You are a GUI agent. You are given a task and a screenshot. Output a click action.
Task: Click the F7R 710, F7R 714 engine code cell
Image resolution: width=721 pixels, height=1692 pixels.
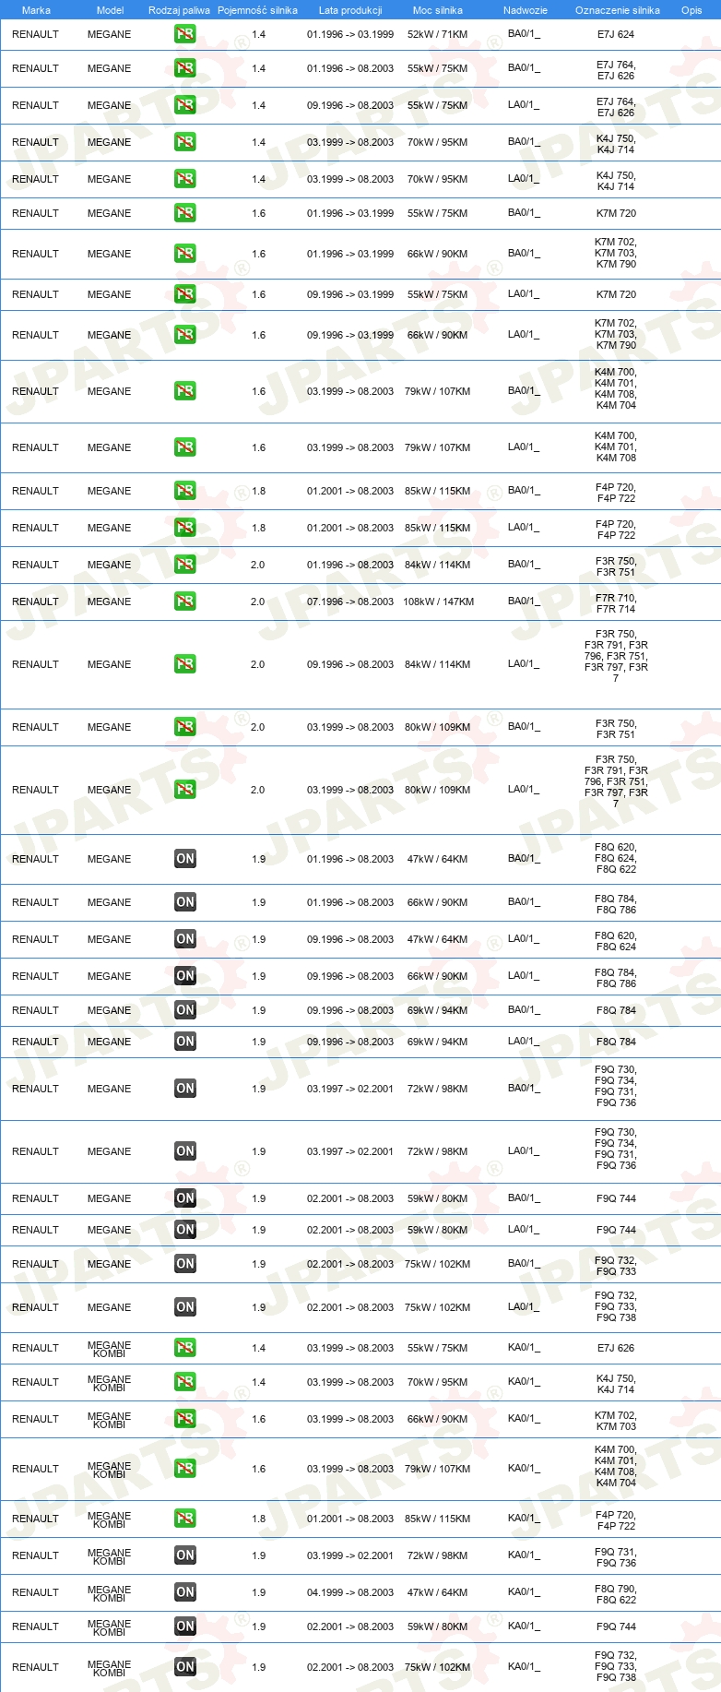coord(616,603)
